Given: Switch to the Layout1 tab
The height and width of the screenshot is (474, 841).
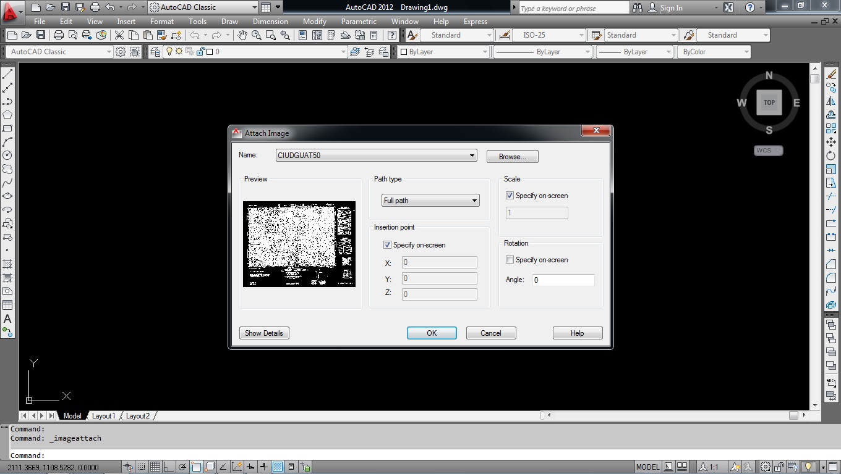Looking at the screenshot, I should tap(103, 416).
